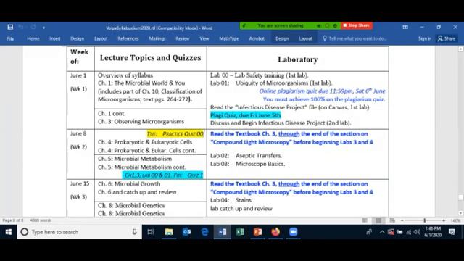Viewport: 464px width, 261px height.
Task: Open PowerPoint from taskbar
Action: click(258, 232)
